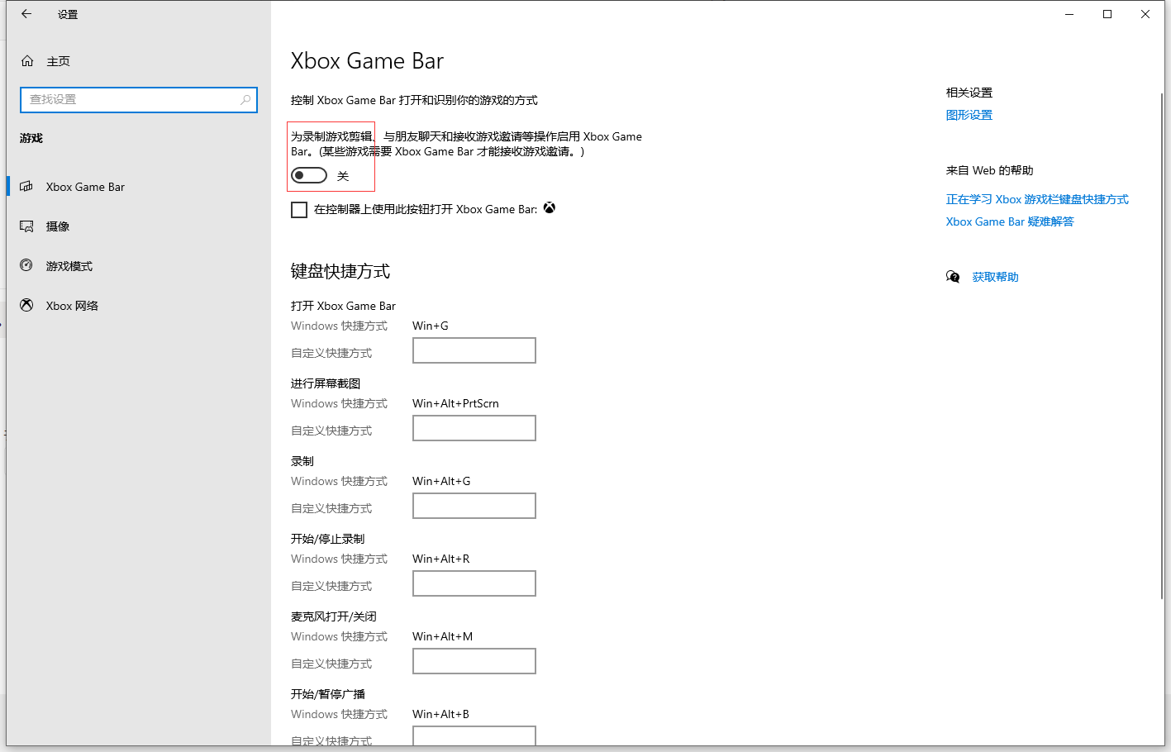Click the custom shortcut field for 打开 Xbox Game Bar
This screenshot has width=1171, height=752.
click(474, 350)
